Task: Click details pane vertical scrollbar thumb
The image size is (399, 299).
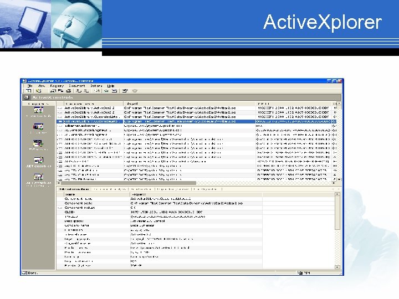Action: (x=337, y=213)
